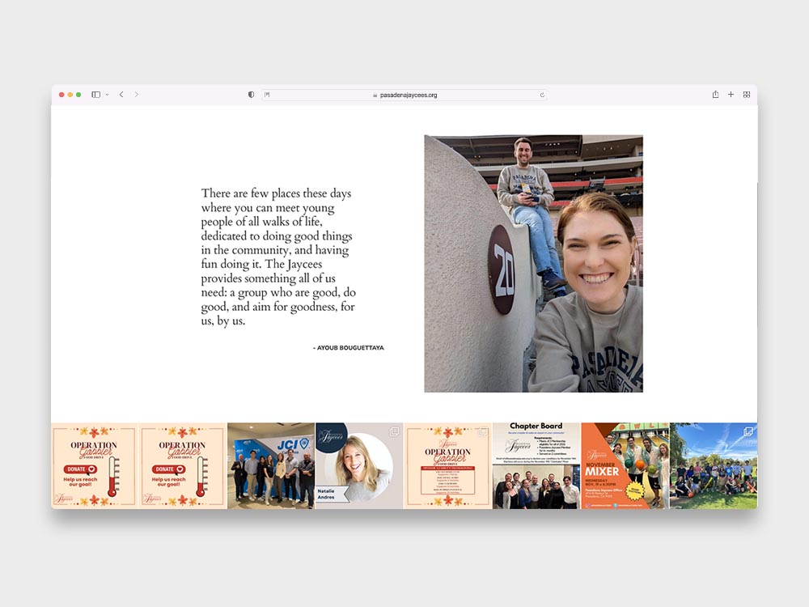Open the outdoor park group photo post

(x=714, y=465)
